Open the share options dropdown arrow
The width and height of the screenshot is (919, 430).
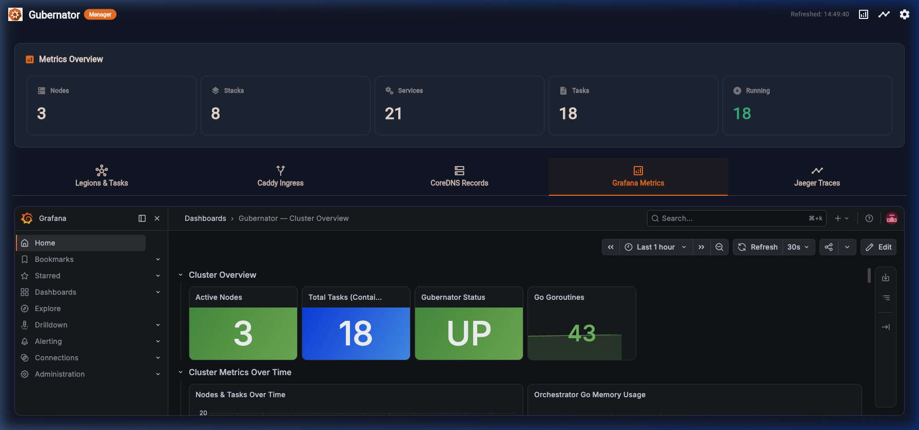click(x=847, y=247)
